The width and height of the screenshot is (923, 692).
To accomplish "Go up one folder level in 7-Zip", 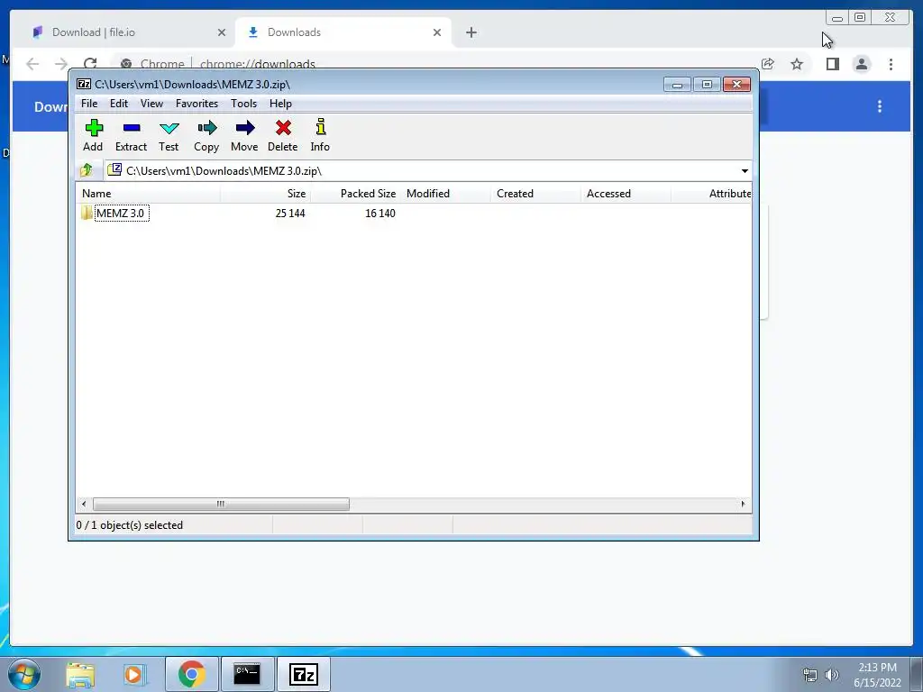I will (87, 170).
